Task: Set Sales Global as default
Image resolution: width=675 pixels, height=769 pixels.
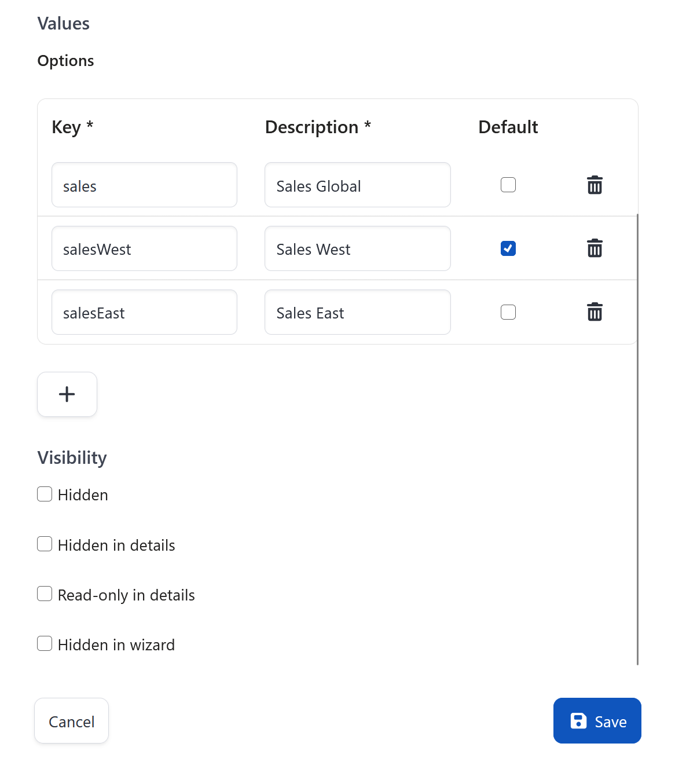Action: click(508, 185)
